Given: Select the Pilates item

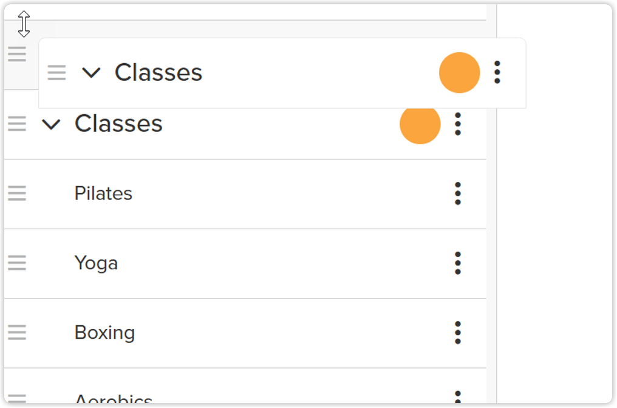Looking at the screenshot, I should 103,193.
